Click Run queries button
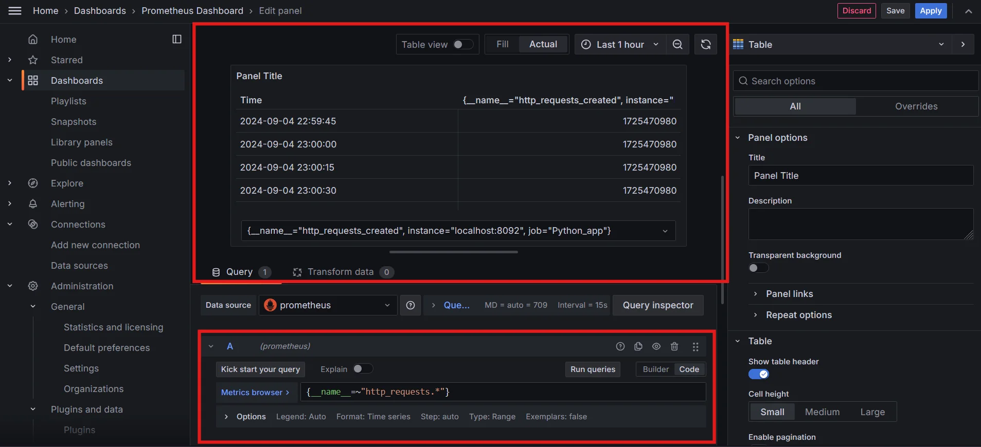This screenshot has height=447, width=981. pyautogui.click(x=593, y=369)
